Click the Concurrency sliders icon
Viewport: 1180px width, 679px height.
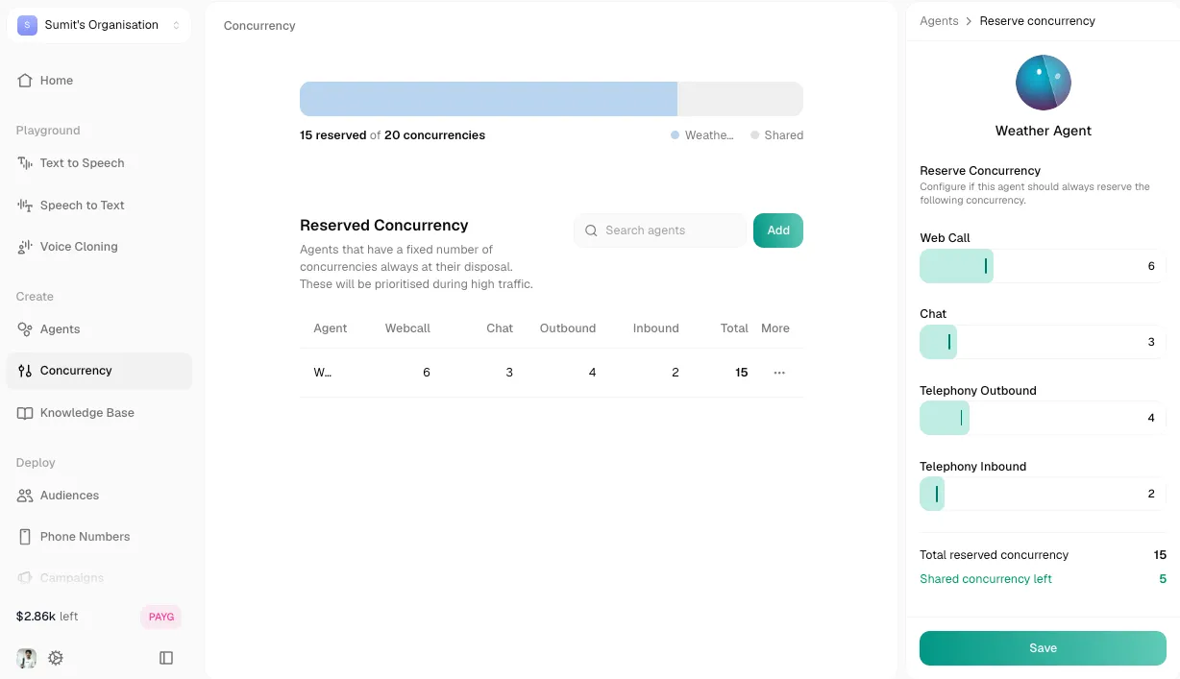click(25, 371)
